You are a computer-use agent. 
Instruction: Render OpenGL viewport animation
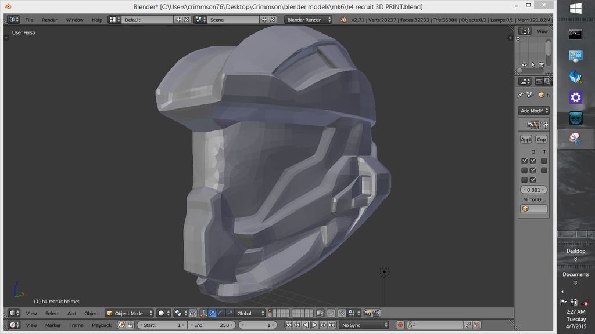tap(377, 313)
